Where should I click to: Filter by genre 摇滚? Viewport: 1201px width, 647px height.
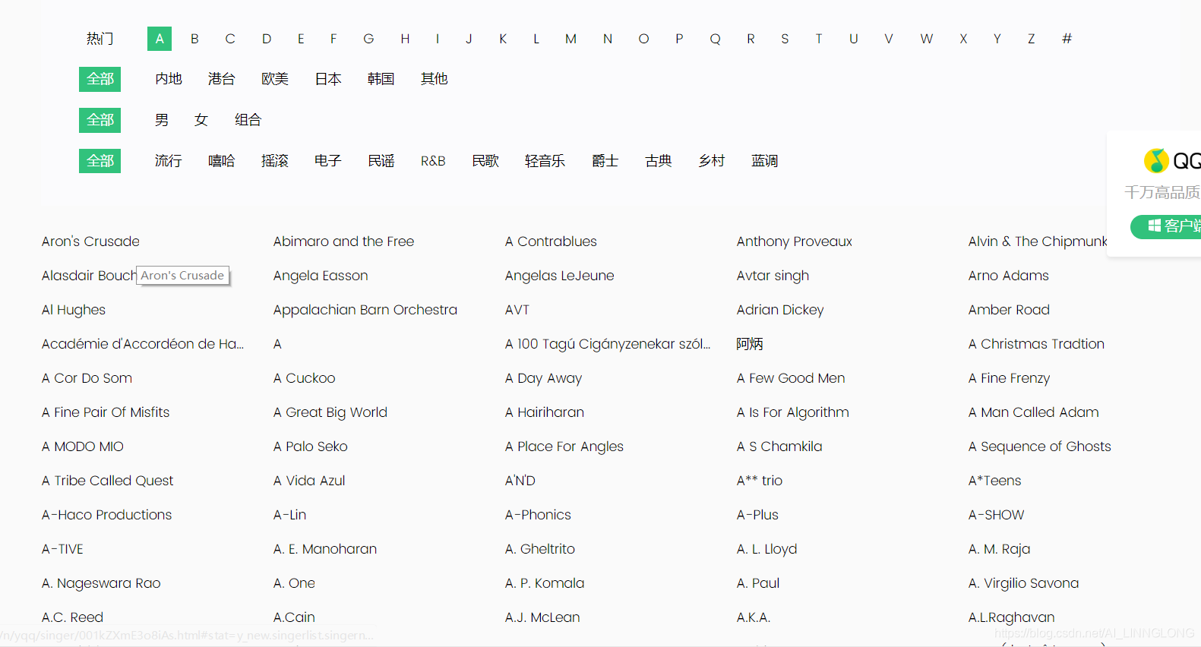(275, 161)
